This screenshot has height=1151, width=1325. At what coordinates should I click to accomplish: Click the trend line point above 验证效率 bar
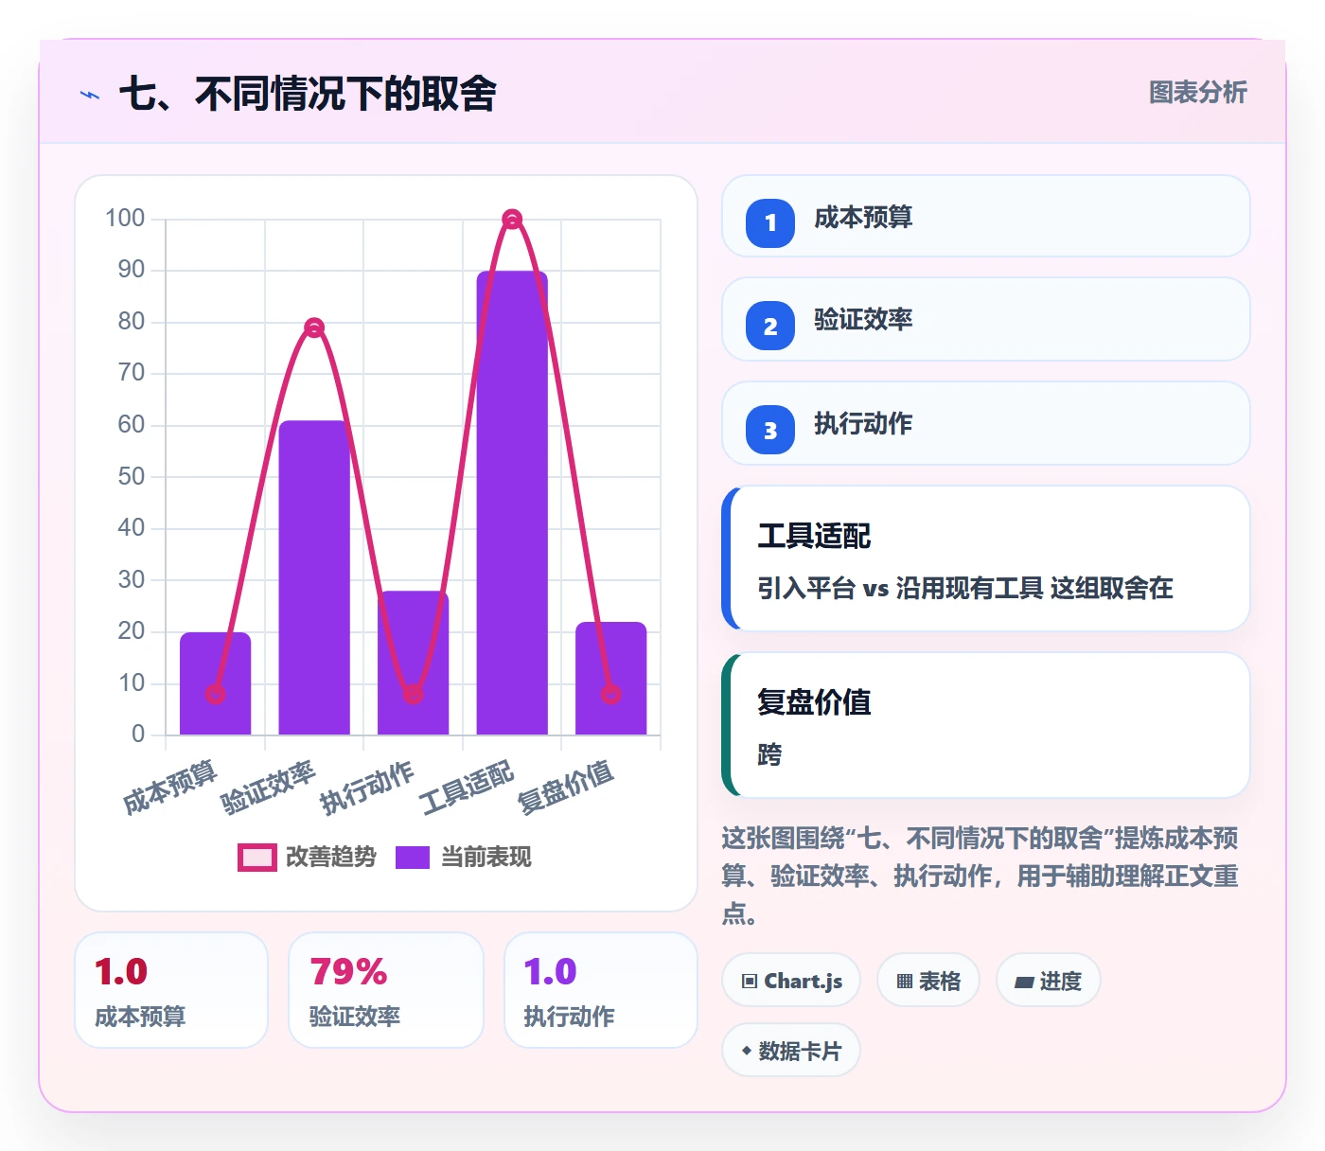click(x=314, y=328)
